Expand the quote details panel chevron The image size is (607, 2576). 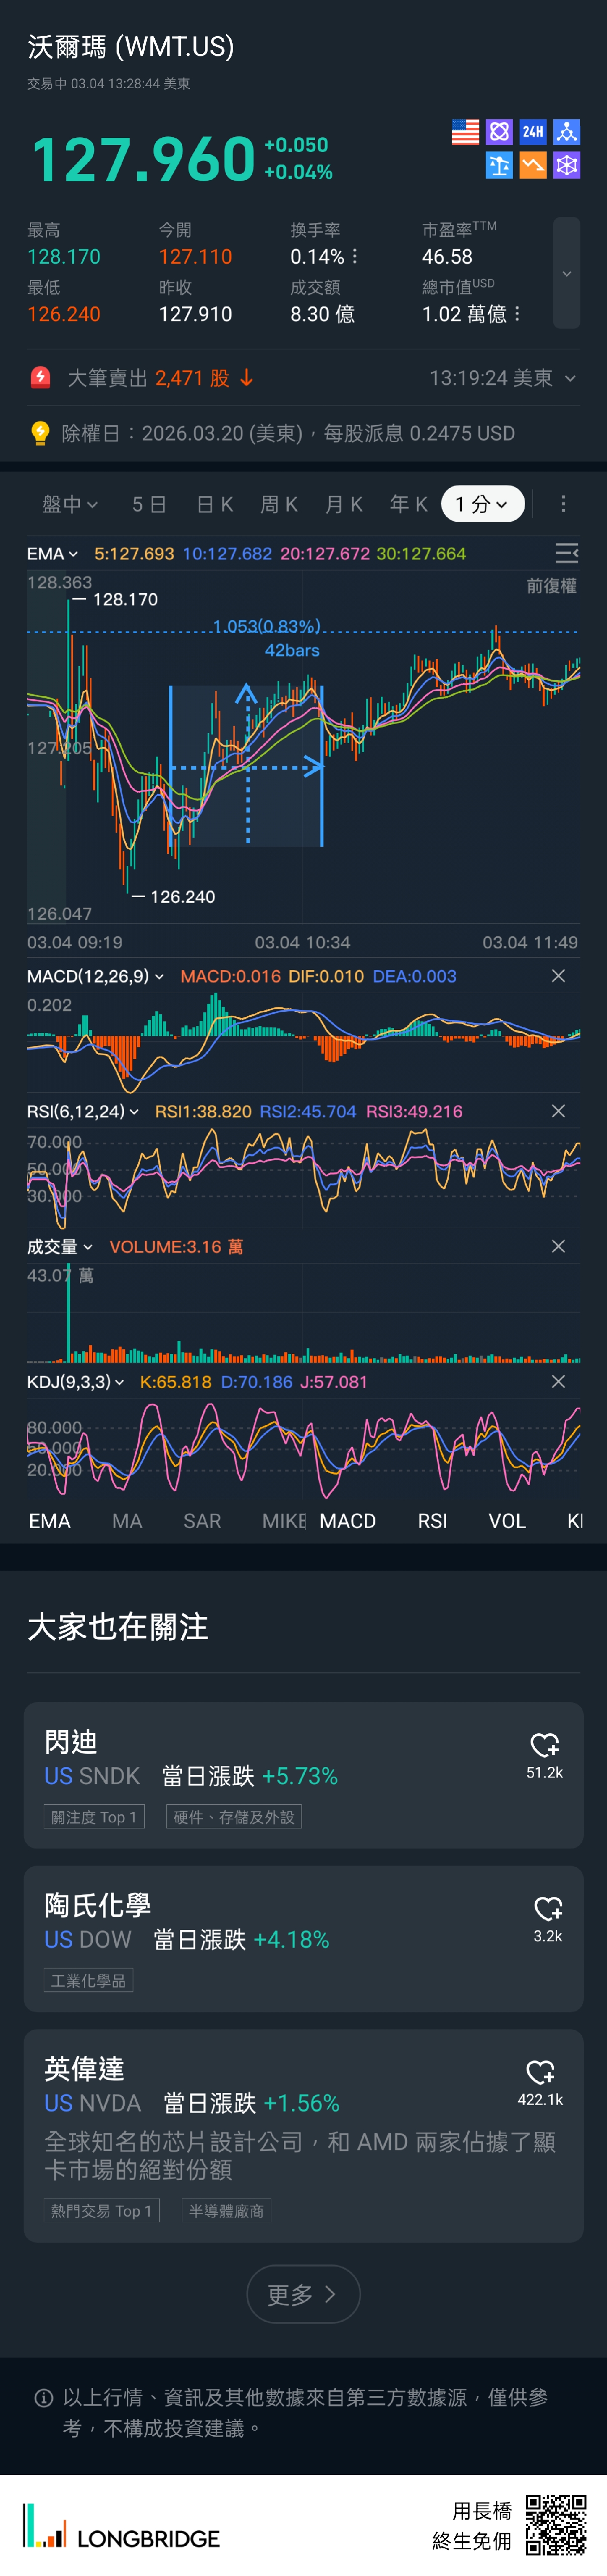pos(566,273)
